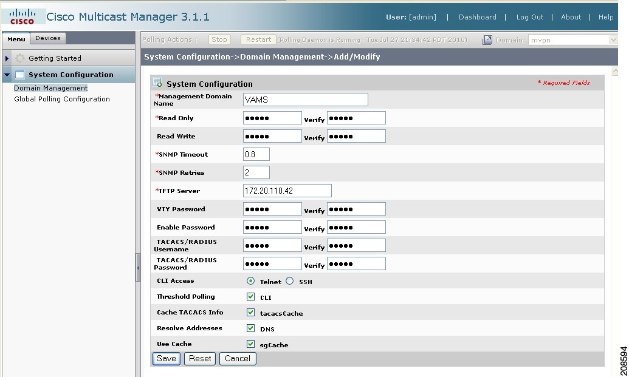Toggle the Use Cache sgCache checkbox
Screen dimensions: 629x377
tap(251, 344)
